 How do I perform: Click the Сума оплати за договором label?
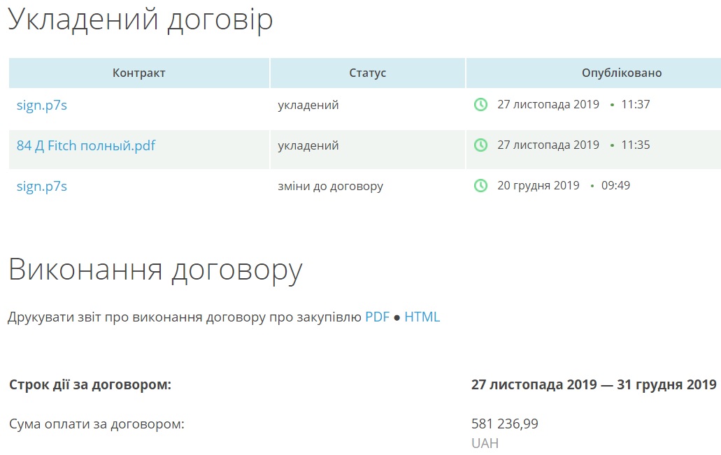97,424
